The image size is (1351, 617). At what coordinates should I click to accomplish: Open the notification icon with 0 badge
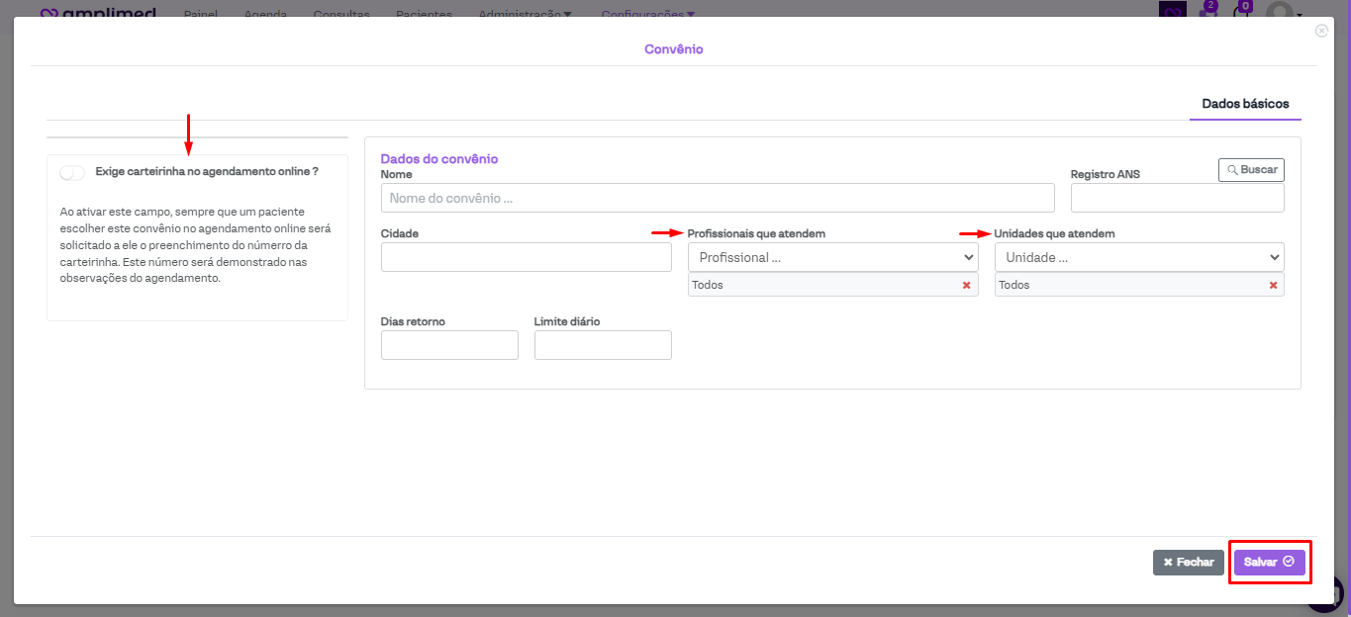(x=1240, y=11)
